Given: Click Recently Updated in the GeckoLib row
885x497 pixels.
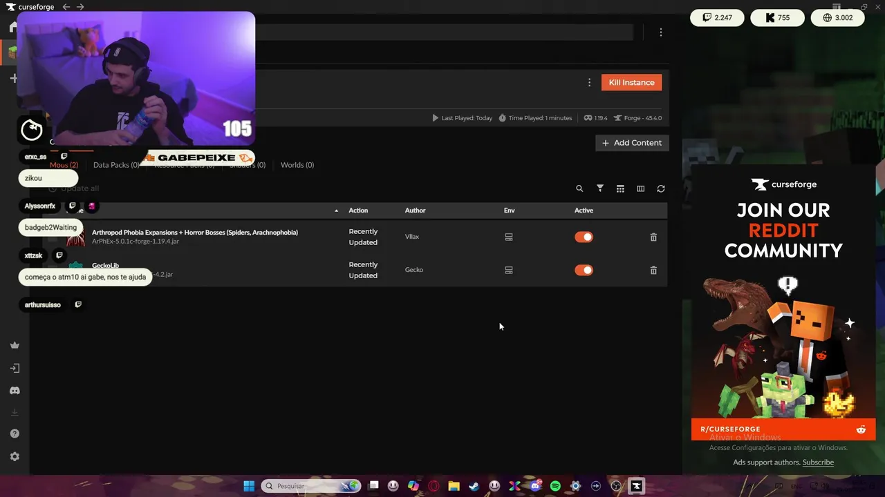Looking at the screenshot, I should (363, 270).
